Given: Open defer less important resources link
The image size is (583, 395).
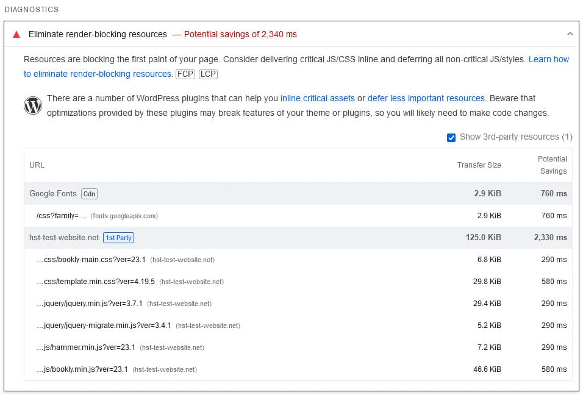Looking at the screenshot, I should coord(426,98).
